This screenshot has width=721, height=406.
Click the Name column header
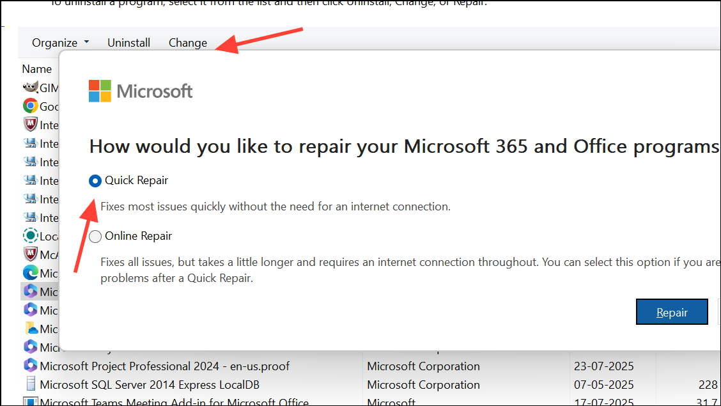coord(37,69)
